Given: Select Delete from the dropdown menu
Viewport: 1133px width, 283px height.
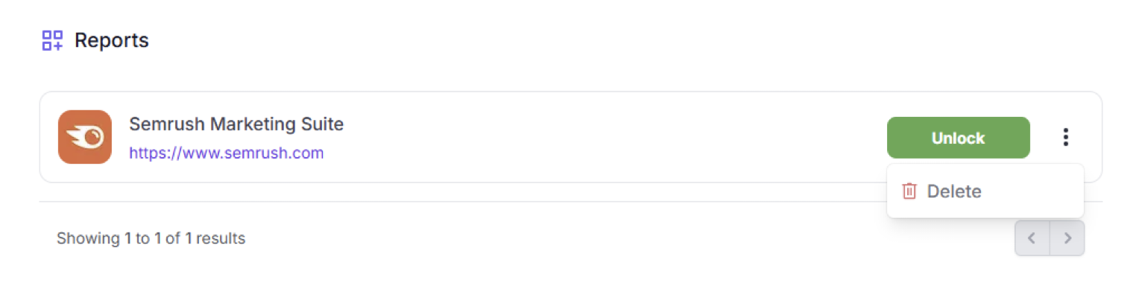Looking at the screenshot, I should click(985, 191).
